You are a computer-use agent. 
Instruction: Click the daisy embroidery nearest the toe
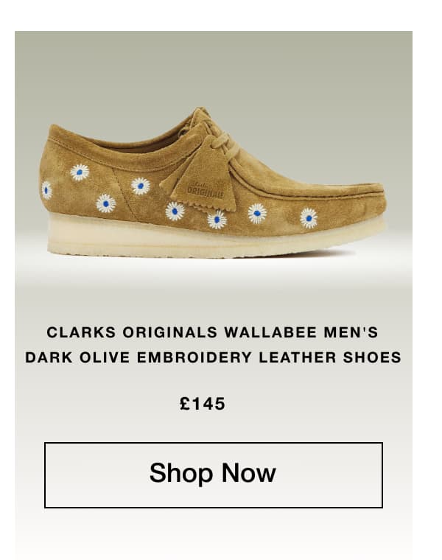click(x=309, y=218)
